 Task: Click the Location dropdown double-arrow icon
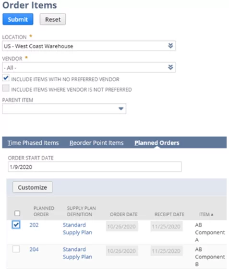click(x=170, y=46)
